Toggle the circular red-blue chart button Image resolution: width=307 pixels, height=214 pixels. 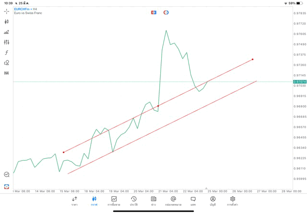point(166,12)
